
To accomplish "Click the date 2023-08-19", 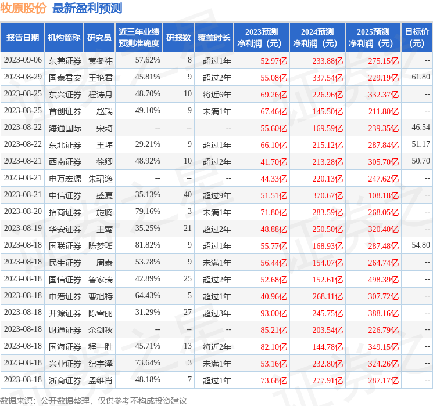I will click(23, 228).
